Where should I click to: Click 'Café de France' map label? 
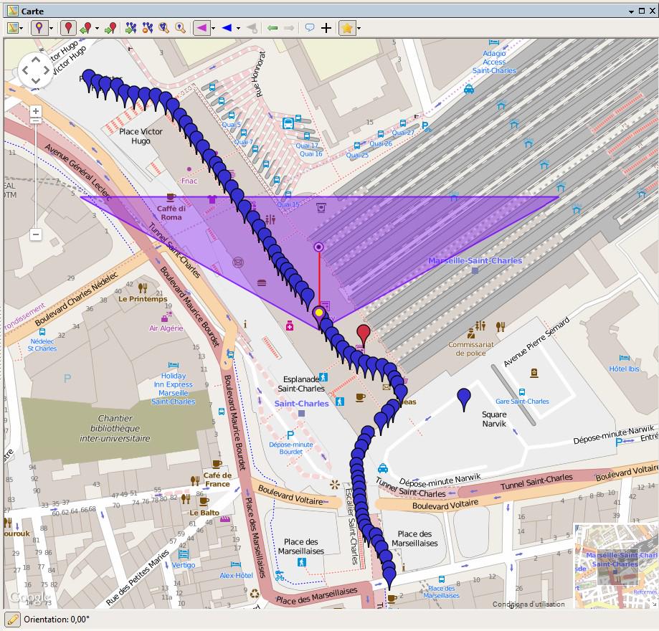point(217,480)
